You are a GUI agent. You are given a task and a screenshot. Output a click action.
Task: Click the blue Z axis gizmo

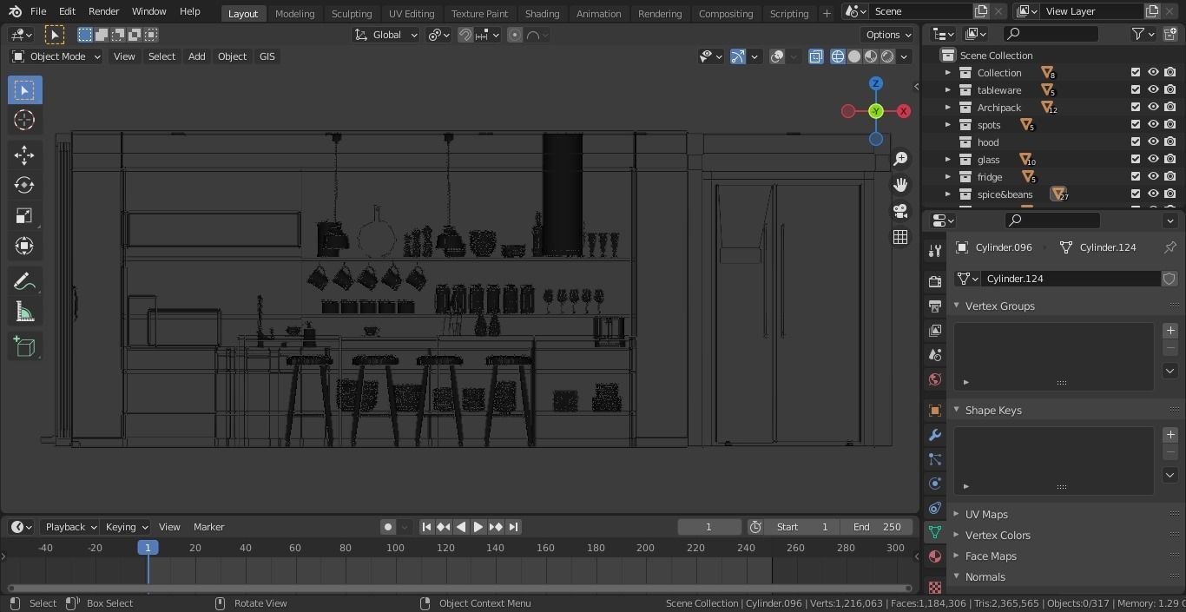876,83
